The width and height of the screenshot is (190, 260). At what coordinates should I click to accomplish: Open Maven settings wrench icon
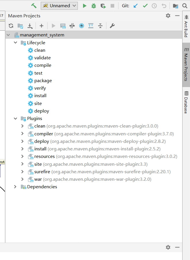(x=112, y=26)
